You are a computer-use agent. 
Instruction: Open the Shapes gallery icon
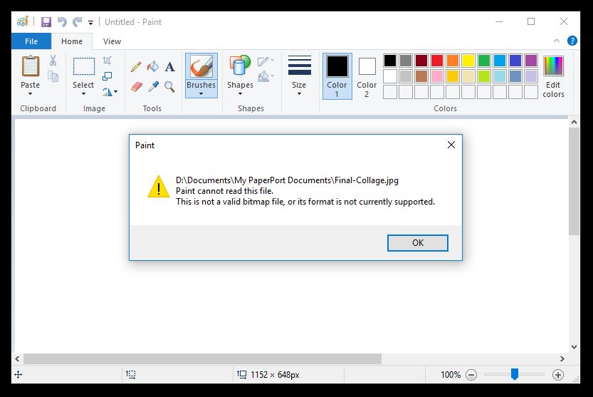coord(240,65)
